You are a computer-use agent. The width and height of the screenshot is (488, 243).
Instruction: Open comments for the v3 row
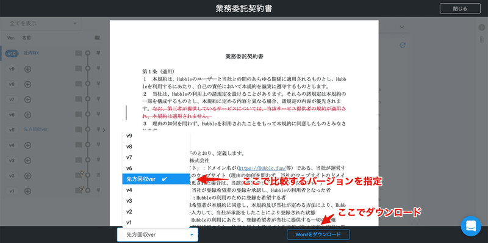click(79, 161)
